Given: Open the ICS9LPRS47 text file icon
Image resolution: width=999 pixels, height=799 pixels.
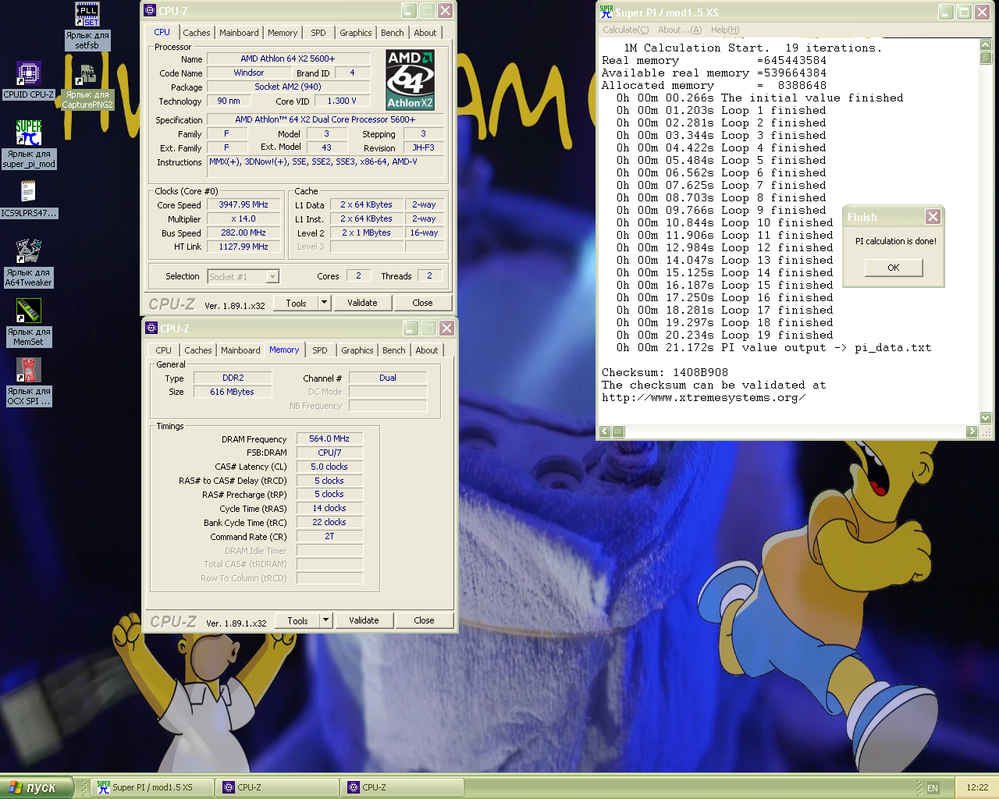Looking at the screenshot, I should pyautogui.click(x=28, y=199).
